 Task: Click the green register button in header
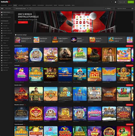point(131,2)
